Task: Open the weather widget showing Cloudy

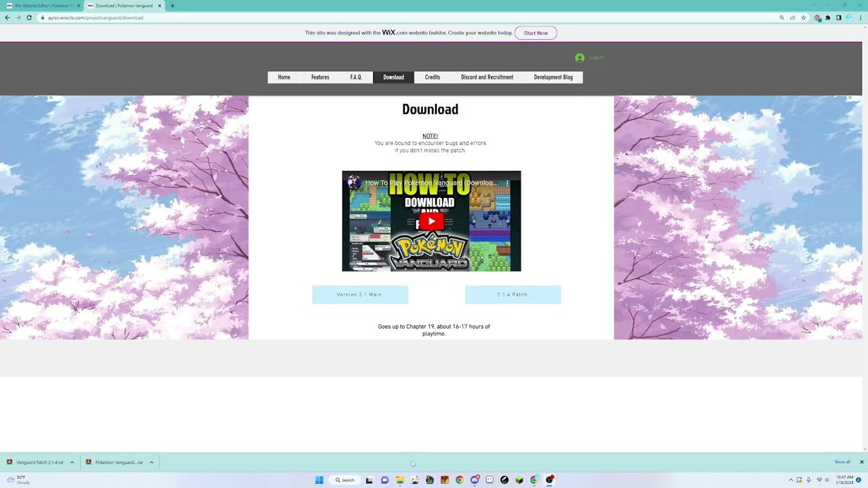Action: [x=18, y=480]
